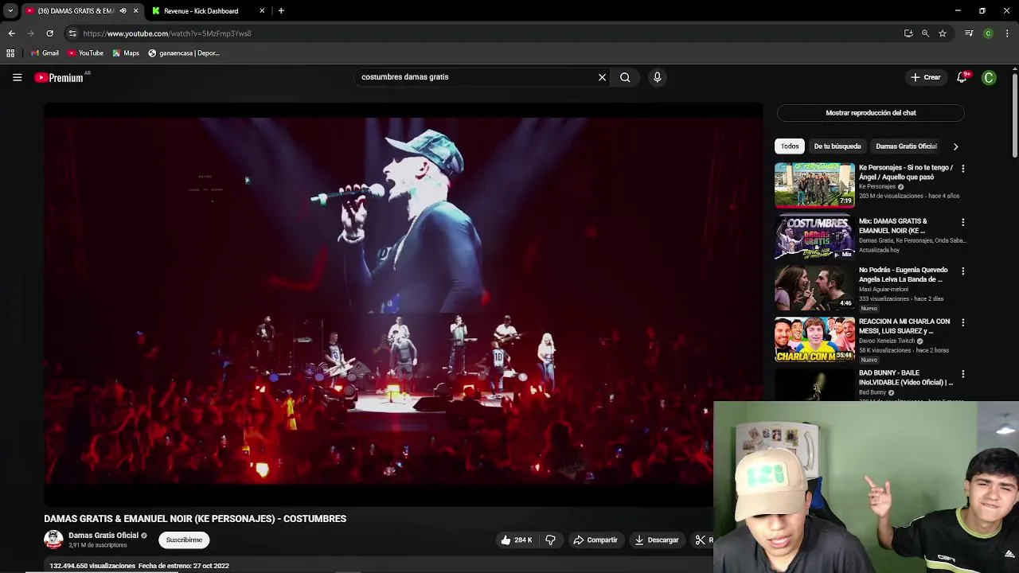
Task: Click the 132.494.650 visualizaciones text
Action: pos(92,566)
